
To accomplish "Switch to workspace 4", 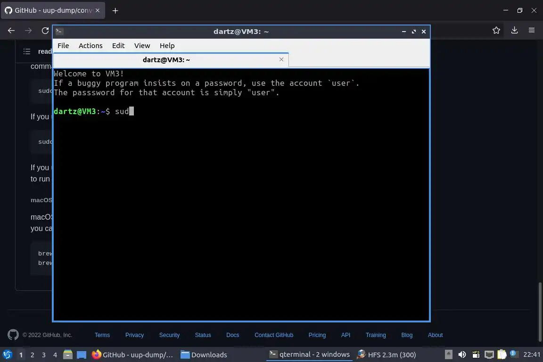I will click(x=55, y=355).
